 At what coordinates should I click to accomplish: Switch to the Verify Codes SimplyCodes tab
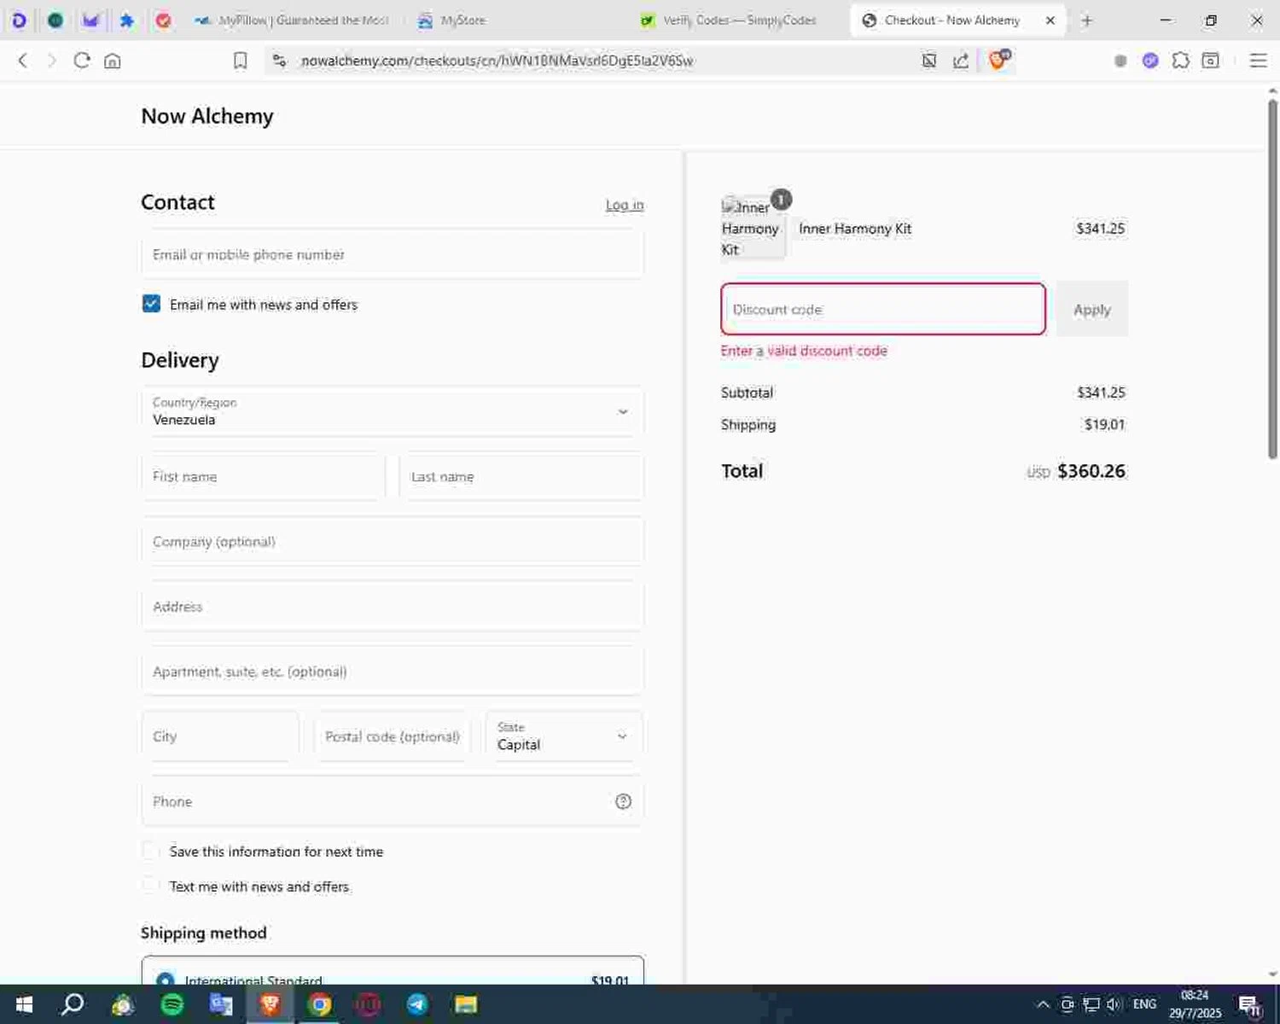pos(730,20)
